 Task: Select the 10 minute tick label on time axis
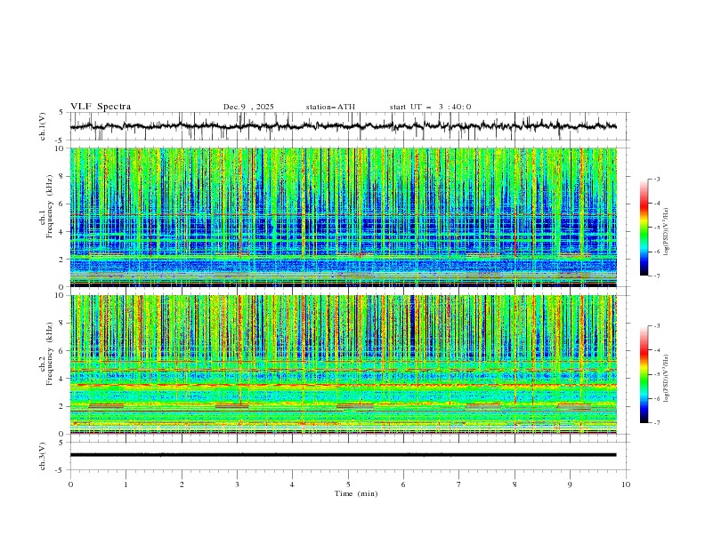tap(627, 484)
